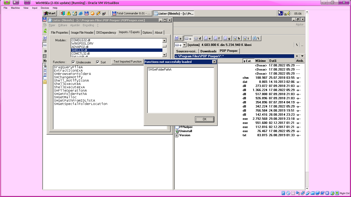The width and height of the screenshot is (351, 197).
Task: Toggle the Sort checkbox
Action: tap(98, 62)
